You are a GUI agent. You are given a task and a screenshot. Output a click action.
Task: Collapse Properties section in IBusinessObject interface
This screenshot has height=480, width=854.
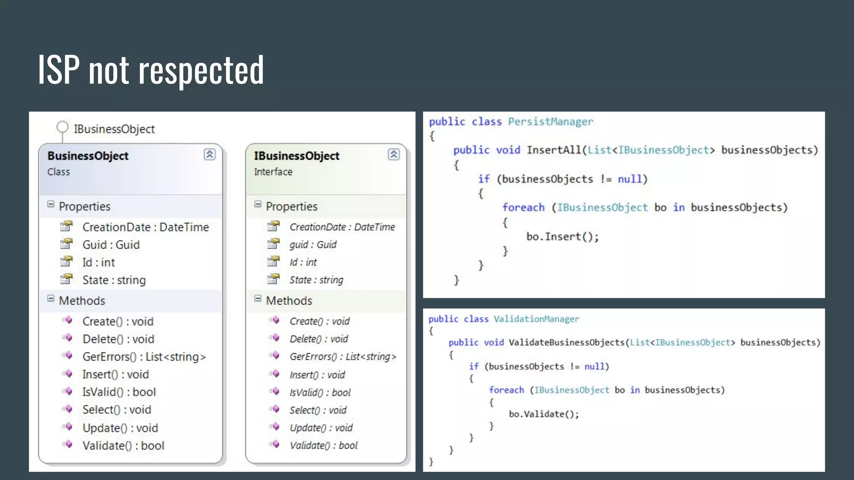click(258, 204)
